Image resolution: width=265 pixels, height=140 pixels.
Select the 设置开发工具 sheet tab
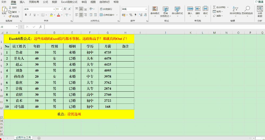[x=23, y=138]
